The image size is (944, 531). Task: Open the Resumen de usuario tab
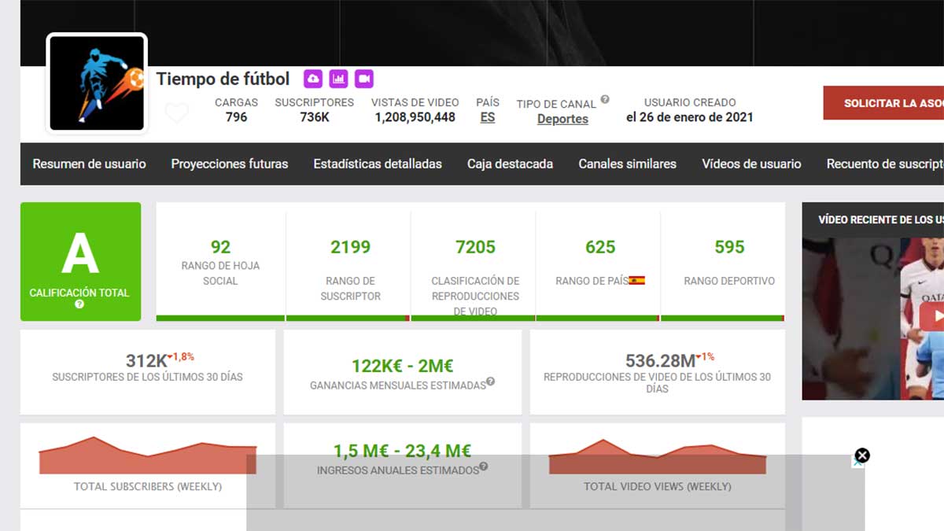89,164
